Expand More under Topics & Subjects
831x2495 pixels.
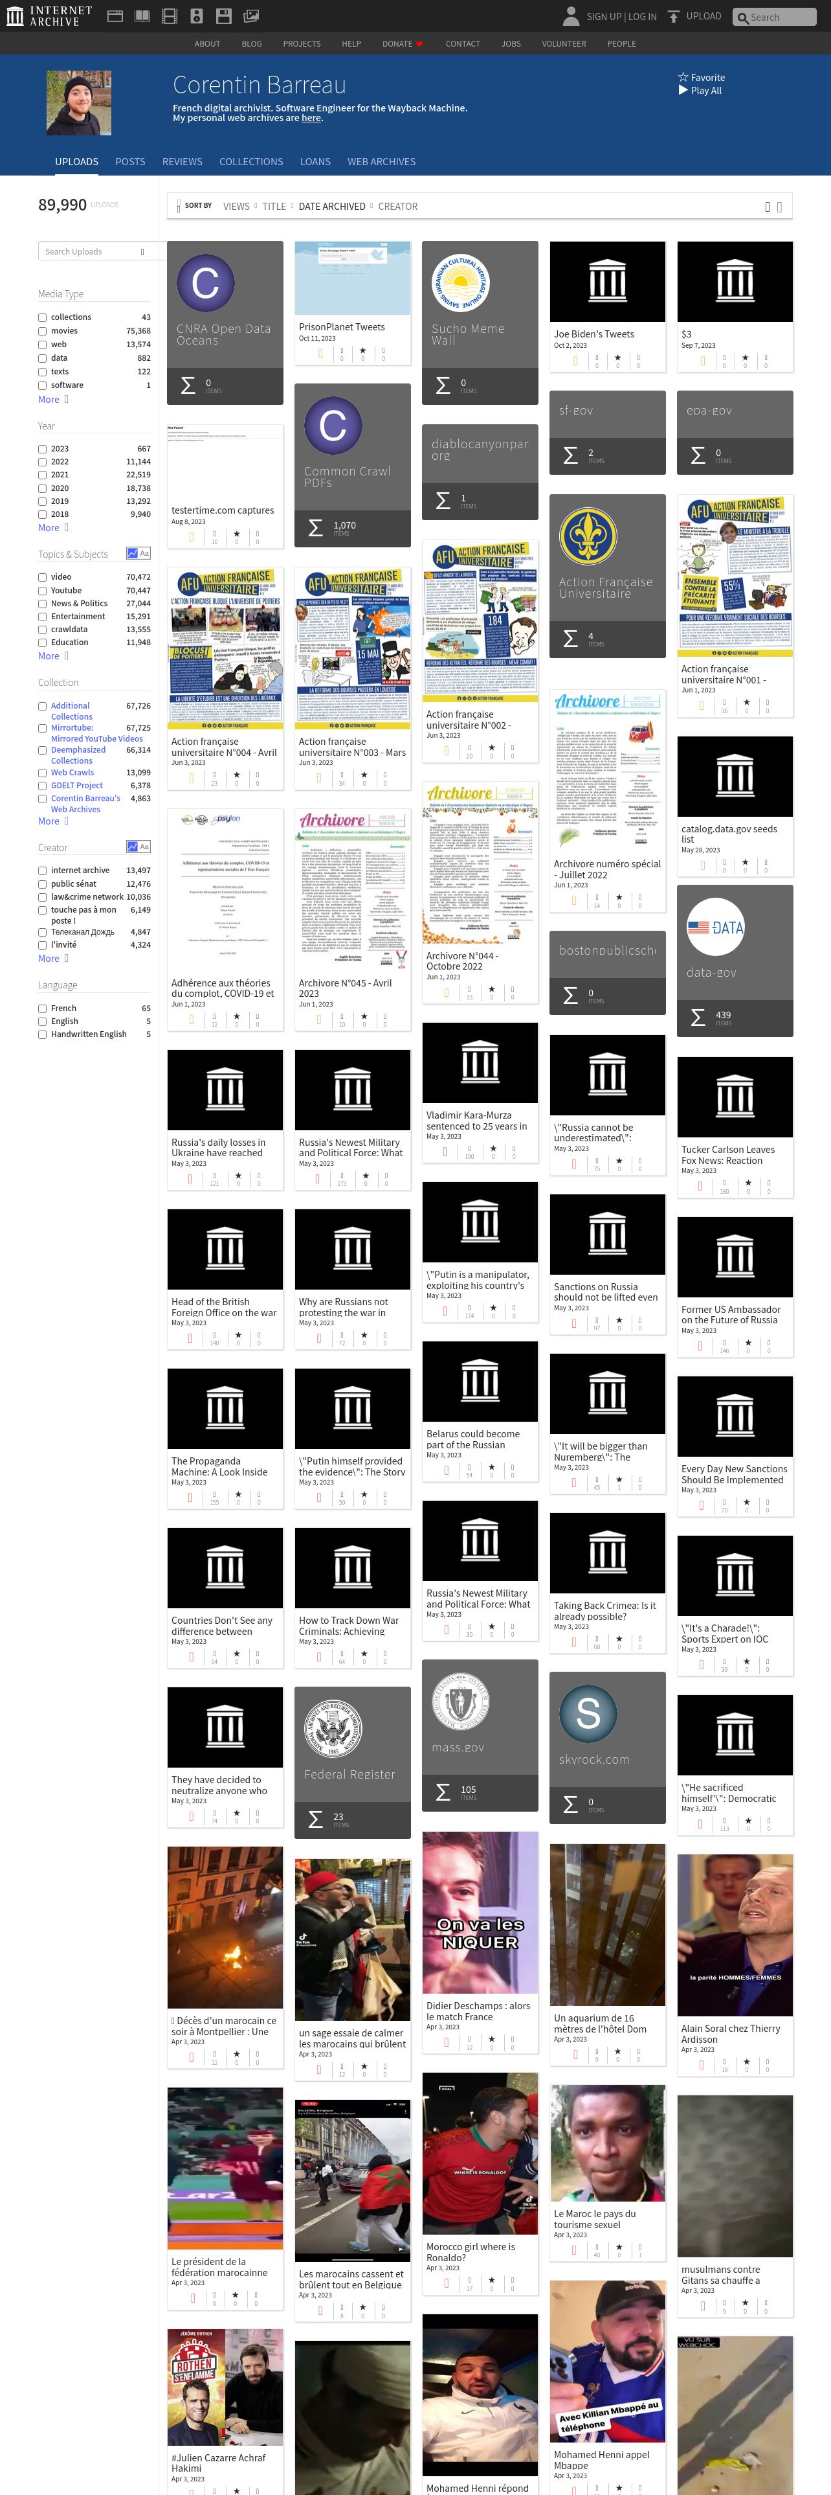53,655
